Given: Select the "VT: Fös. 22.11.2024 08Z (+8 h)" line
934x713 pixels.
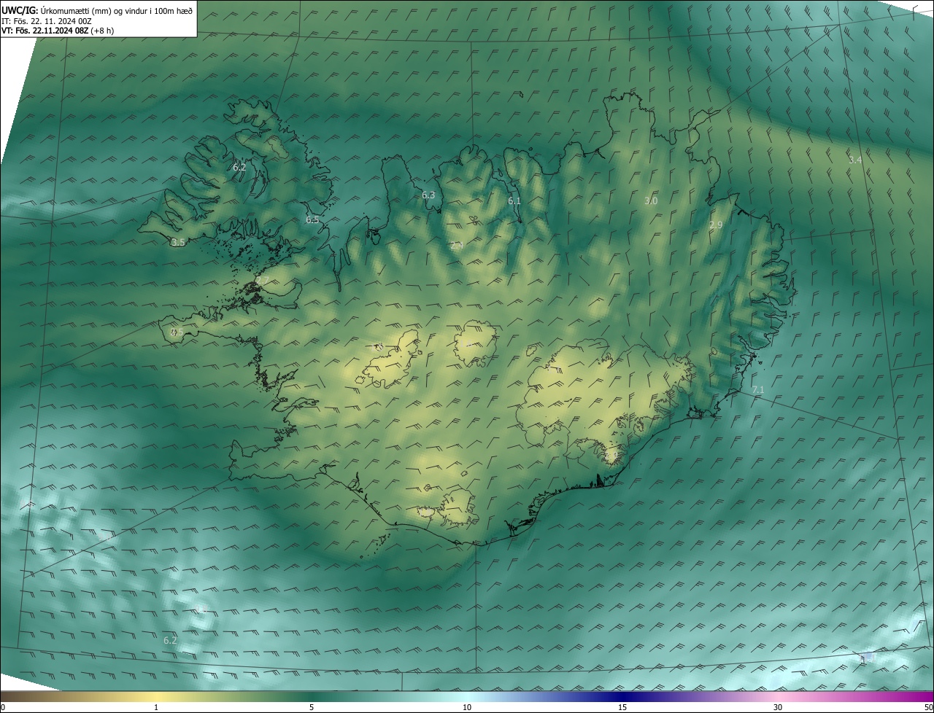Looking at the screenshot, I should [57, 31].
